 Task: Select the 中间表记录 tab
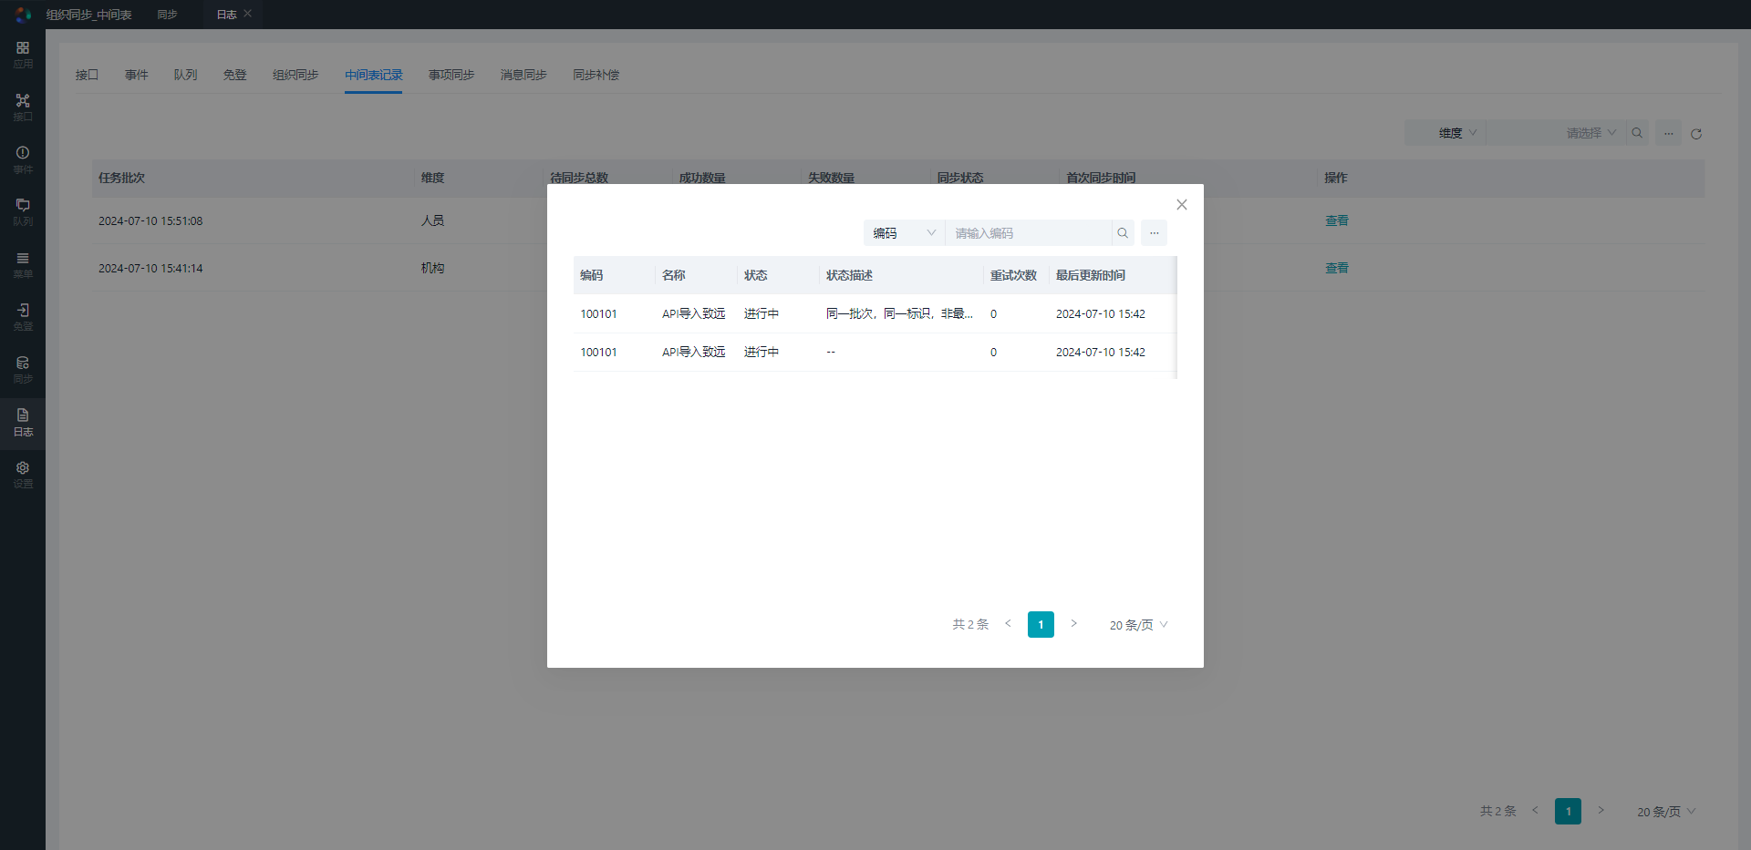[374, 75]
